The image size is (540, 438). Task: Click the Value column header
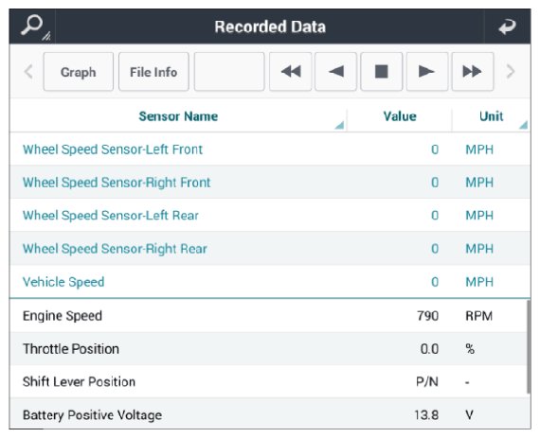pyautogui.click(x=400, y=116)
